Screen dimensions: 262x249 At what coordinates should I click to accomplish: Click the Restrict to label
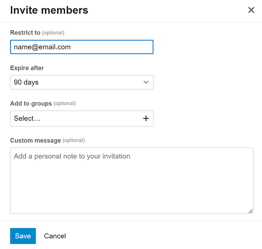[x=25, y=33]
